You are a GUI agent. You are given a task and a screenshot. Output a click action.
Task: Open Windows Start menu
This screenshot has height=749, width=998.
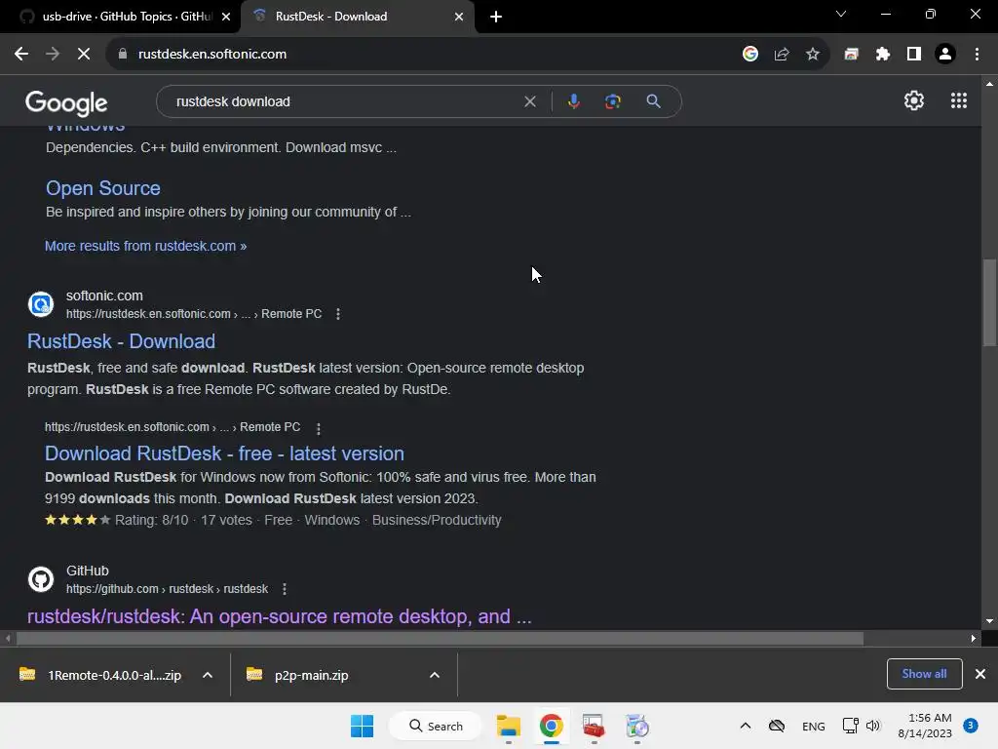pos(363,726)
